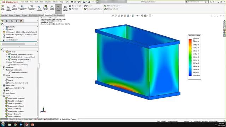The image size is (226, 127).
Task: Open Offloaded Simulation
Action: tap(112, 6)
